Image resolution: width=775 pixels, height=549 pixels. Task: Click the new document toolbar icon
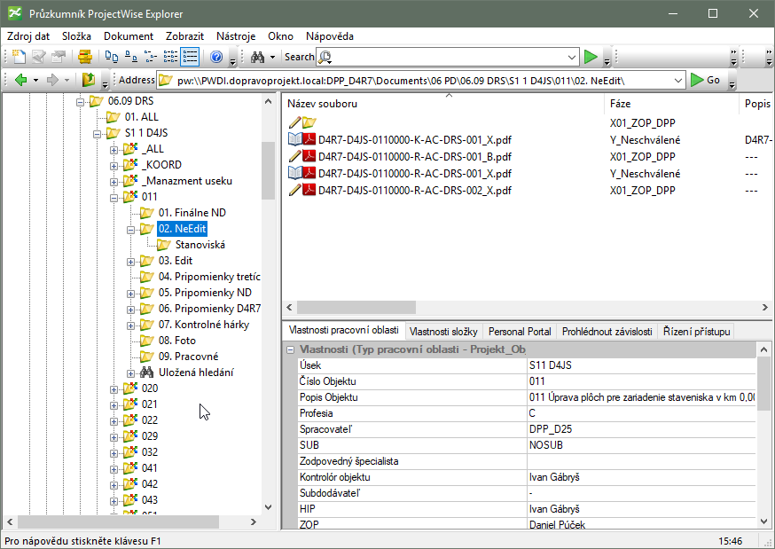pos(18,57)
